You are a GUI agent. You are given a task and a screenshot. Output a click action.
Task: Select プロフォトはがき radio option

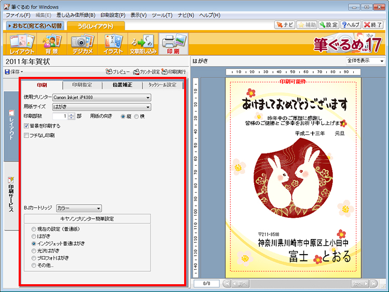point(34,258)
